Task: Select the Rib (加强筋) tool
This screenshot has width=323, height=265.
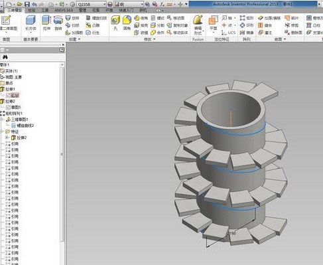Action: pyautogui.click(x=74, y=33)
